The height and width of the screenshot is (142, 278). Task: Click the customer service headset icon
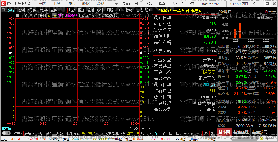(x=175, y=4)
